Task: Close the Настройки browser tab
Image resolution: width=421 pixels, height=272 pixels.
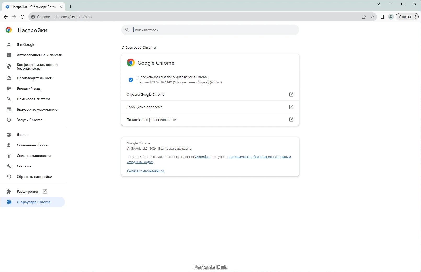Action: (61, 7)
